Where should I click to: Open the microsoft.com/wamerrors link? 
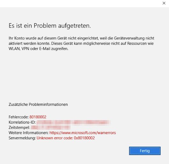(x=83, y=133)
